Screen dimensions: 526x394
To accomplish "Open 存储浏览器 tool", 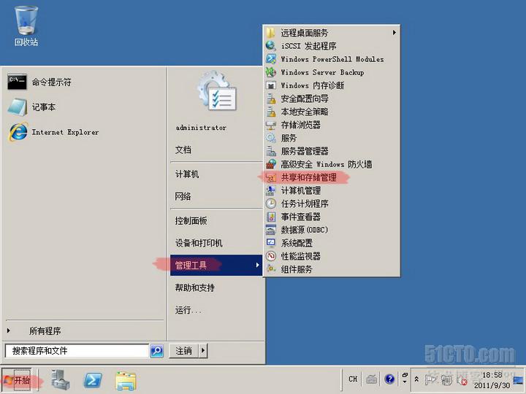I will point(332,125).
